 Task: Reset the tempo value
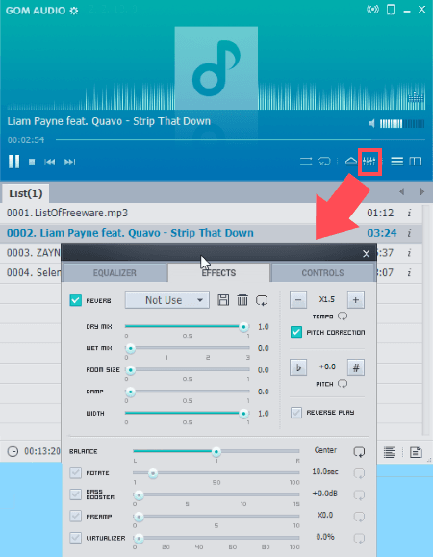343,316
